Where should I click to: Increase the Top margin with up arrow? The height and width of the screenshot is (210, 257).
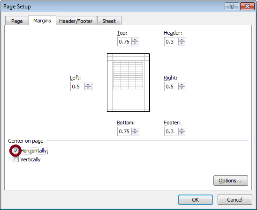tap(135, 40)
